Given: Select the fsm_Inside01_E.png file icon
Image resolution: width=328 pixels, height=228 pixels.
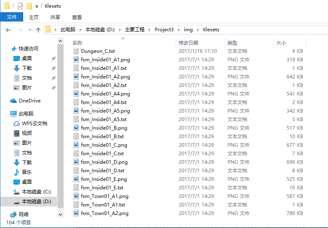Looking at the screenshot, I should click(77, 179).
